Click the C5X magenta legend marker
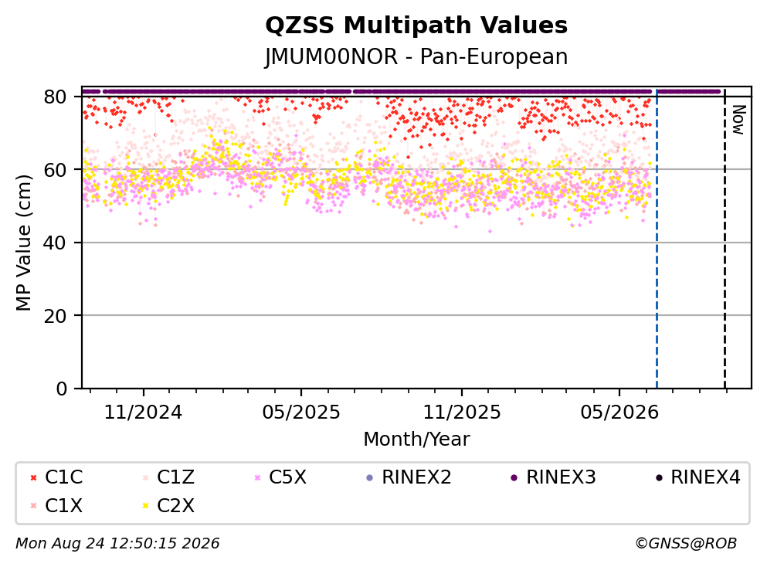The height and width of the screenshot is (567, 767). 258,477
